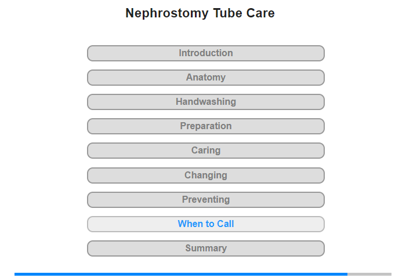Select Preventing from the menu
406x278 pixels.
[x=206, y=200]
